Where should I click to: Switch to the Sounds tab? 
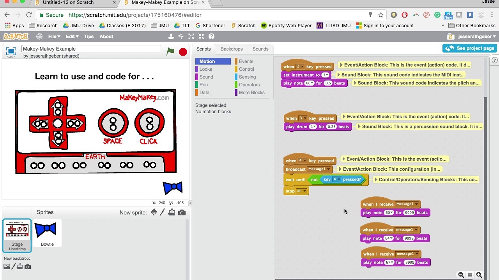[x=260, y=49]
